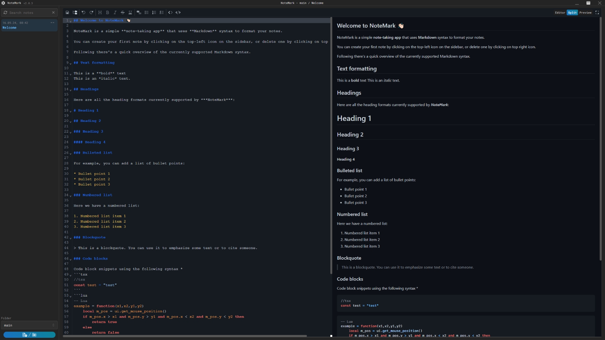Click the 'Code blocks' heading in the preview

(350, 279)
